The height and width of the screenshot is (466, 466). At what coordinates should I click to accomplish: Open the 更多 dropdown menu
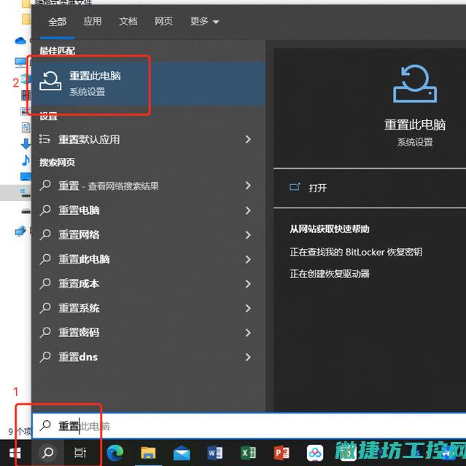pyautogui.click(x=204, y=21)
